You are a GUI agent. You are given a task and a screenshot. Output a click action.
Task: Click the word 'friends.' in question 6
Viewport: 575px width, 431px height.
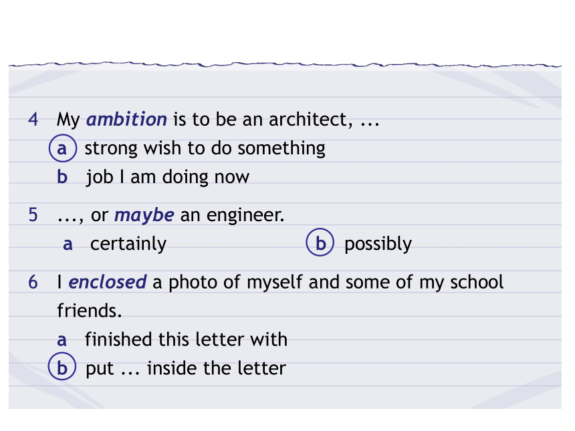(90, 311)
